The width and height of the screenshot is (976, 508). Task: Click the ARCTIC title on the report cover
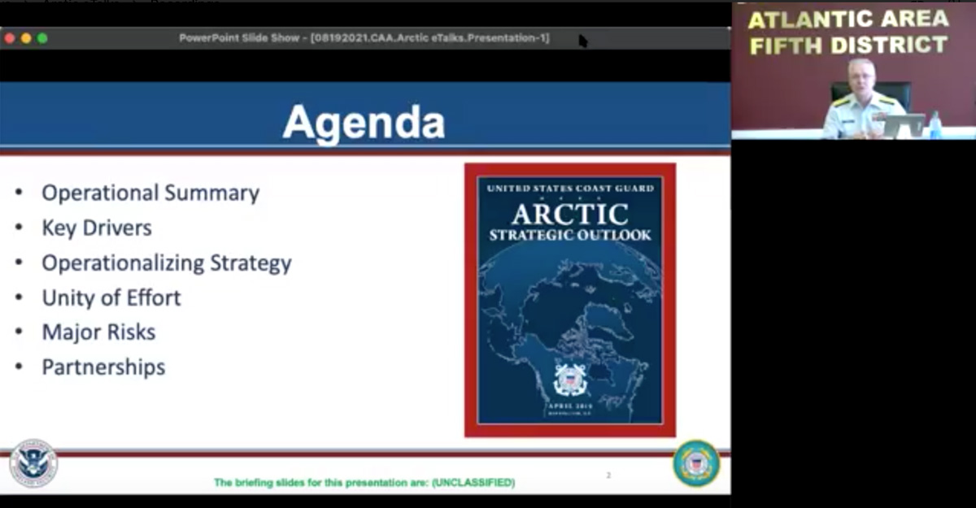point(569,215)
